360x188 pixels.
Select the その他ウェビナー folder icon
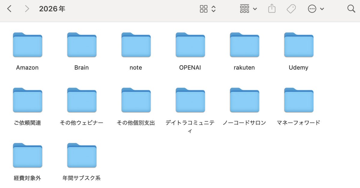pos(82,100)
